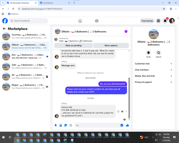This screenshot has width=179, height=143.
Task: Switch to Messenger | Facebook tab
Action: 21,3
